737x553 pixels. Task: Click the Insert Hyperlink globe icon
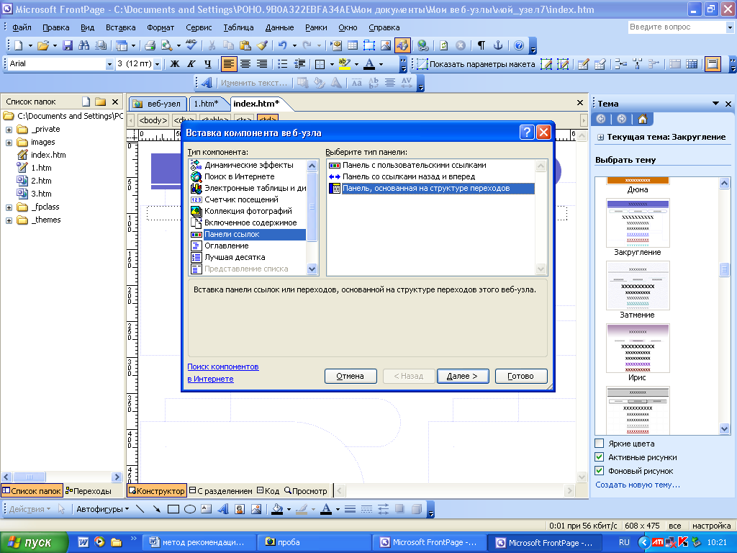tap(423, 45)
